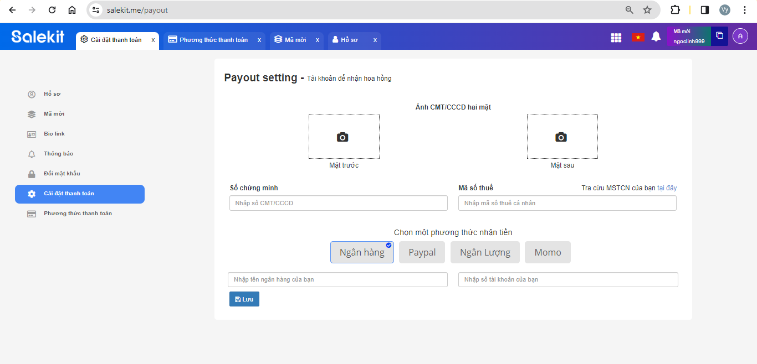Viewport: 757px width, 364px height.
Task: Bookmark this page with the star icon
Action: pyautogui.click(x=647, y=10)
